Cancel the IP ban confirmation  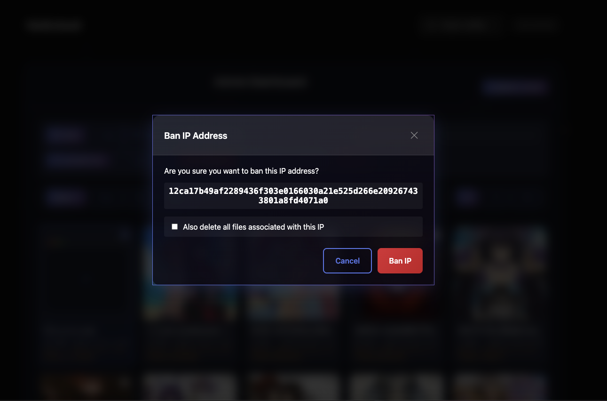point(347,261)
